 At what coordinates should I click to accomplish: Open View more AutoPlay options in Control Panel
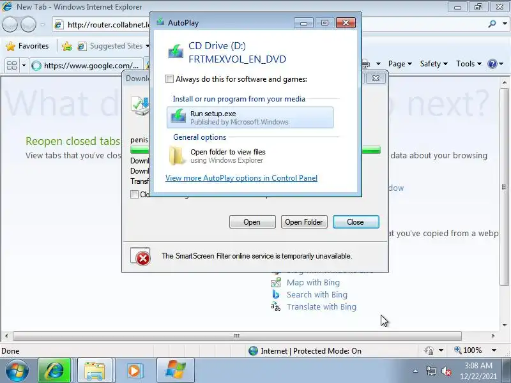[x=241, y=178]
